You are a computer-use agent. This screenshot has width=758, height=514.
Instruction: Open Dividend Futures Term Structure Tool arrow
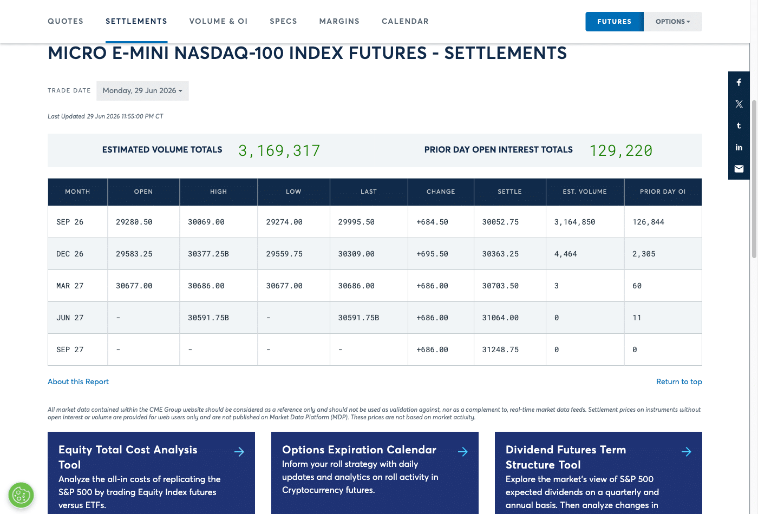(x=687, y=452)
